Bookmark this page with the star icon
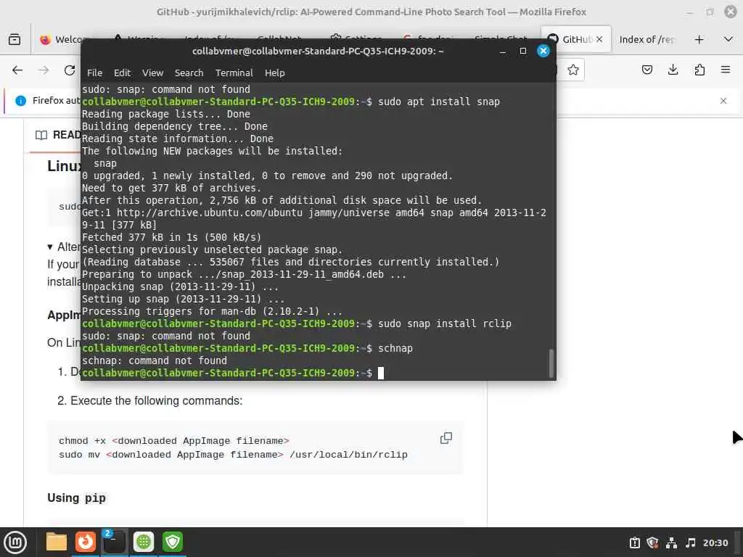The width and height of the screenshot is (743, 557). pyautogui.click(x=573, y=70)
